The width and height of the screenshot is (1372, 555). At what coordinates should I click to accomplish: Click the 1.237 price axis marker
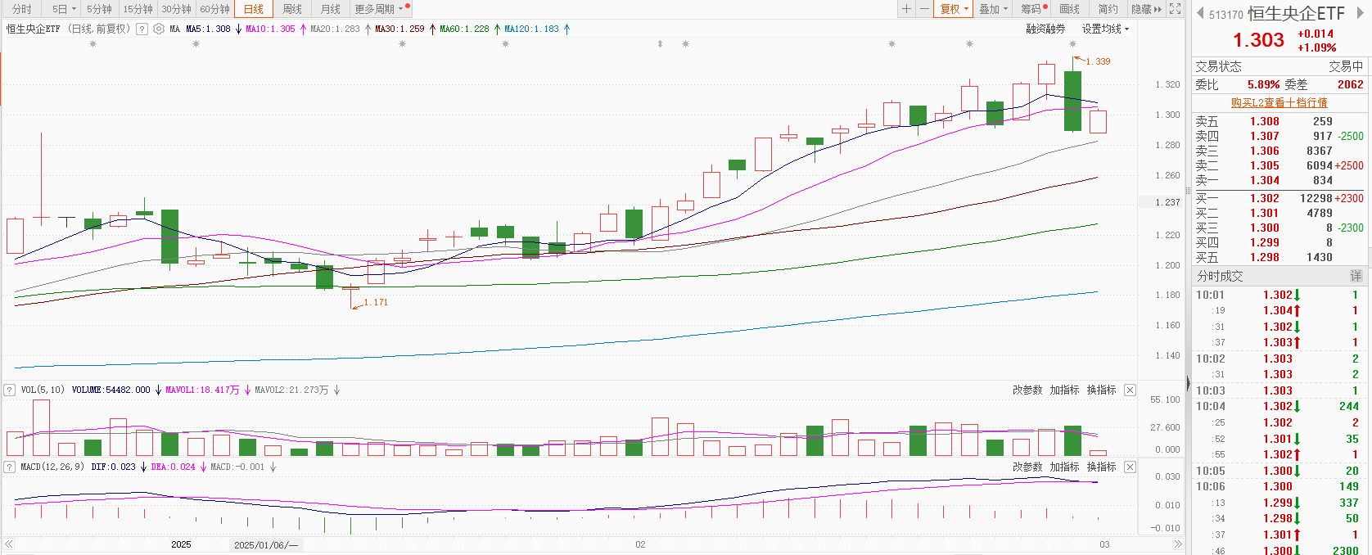click(1167, 202)
